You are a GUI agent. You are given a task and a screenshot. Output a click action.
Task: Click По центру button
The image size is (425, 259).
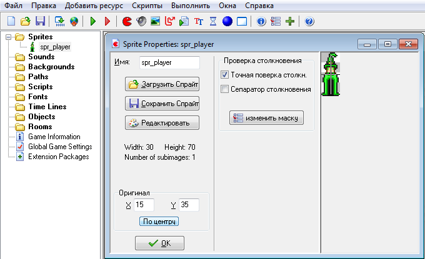[x=159, y=222]
